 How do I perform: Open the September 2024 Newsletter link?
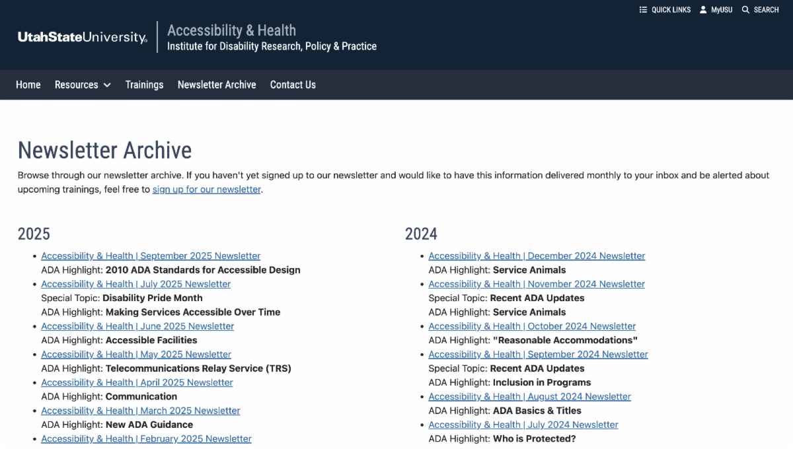(538, 355)
